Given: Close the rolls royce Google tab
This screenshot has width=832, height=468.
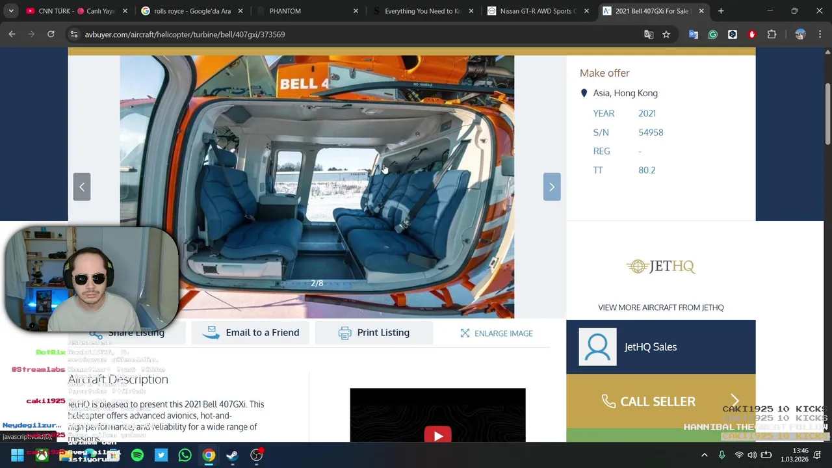Looking at the screenshot, I should point(240,11).
